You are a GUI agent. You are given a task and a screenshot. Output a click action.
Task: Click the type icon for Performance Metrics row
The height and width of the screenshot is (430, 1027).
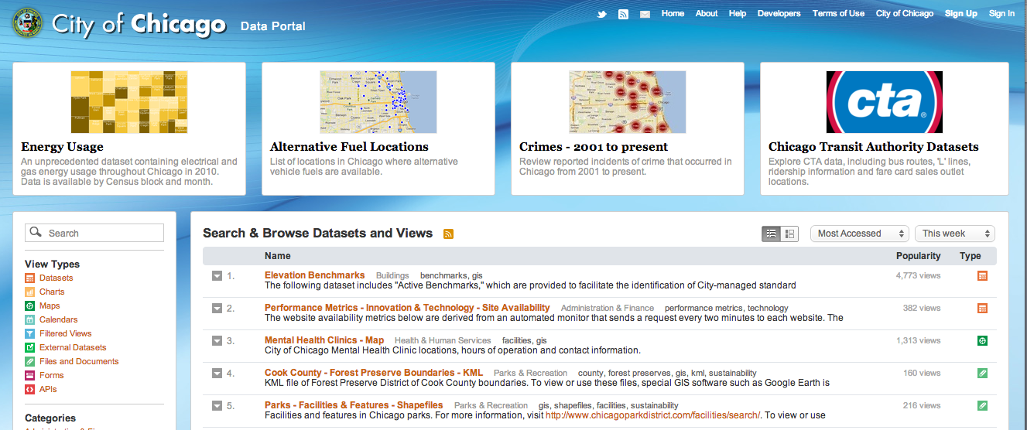click(982, 308)
